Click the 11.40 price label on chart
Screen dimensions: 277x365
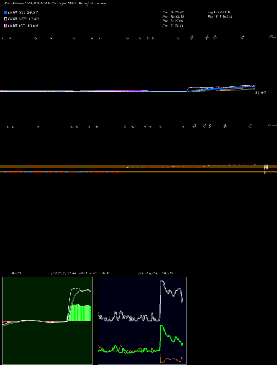[x=260, y=92]
